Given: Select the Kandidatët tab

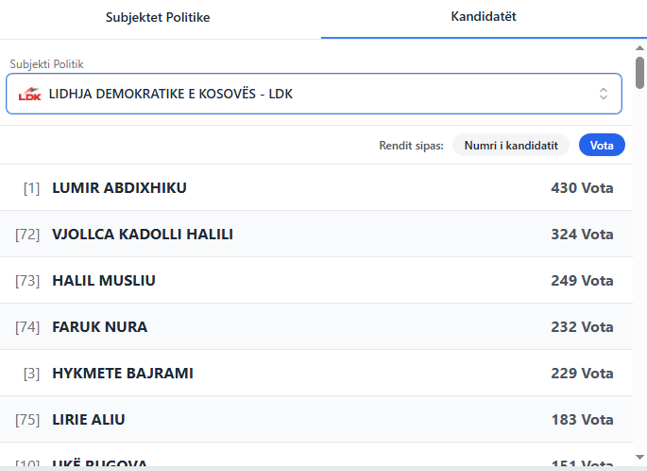Looking at the screenshot, I should (x=484, y=18).
